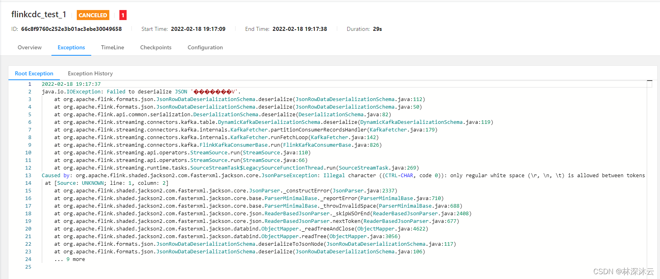The image size is (660, 279).
Task: Click the JsonRowDataDeserializationSchema.java:117 stack line
Action: [255, 244]
